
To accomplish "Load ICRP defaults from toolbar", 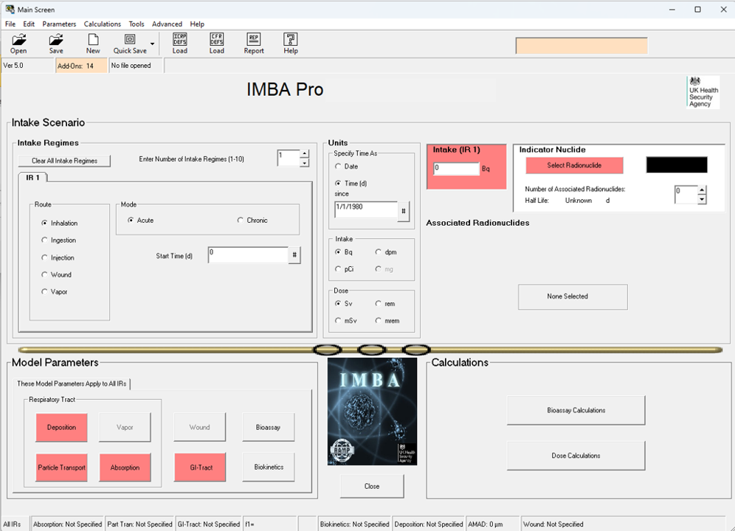I will (x=180, y=44).
